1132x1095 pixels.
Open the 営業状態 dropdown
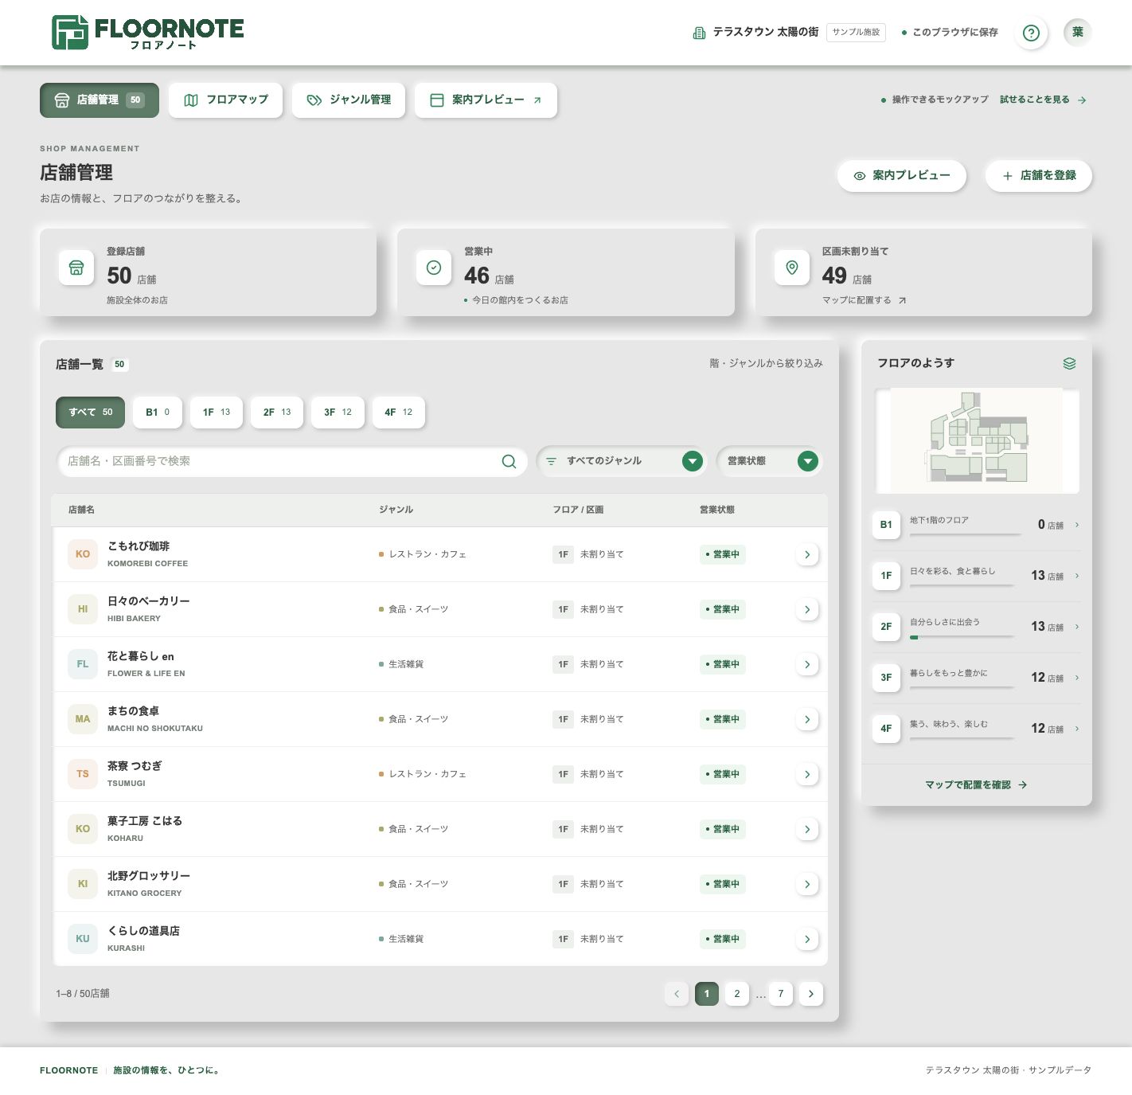[769, 461]
